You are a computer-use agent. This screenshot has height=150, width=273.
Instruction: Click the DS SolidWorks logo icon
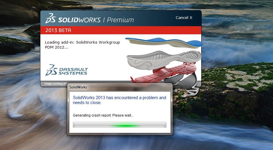point(50,18)
